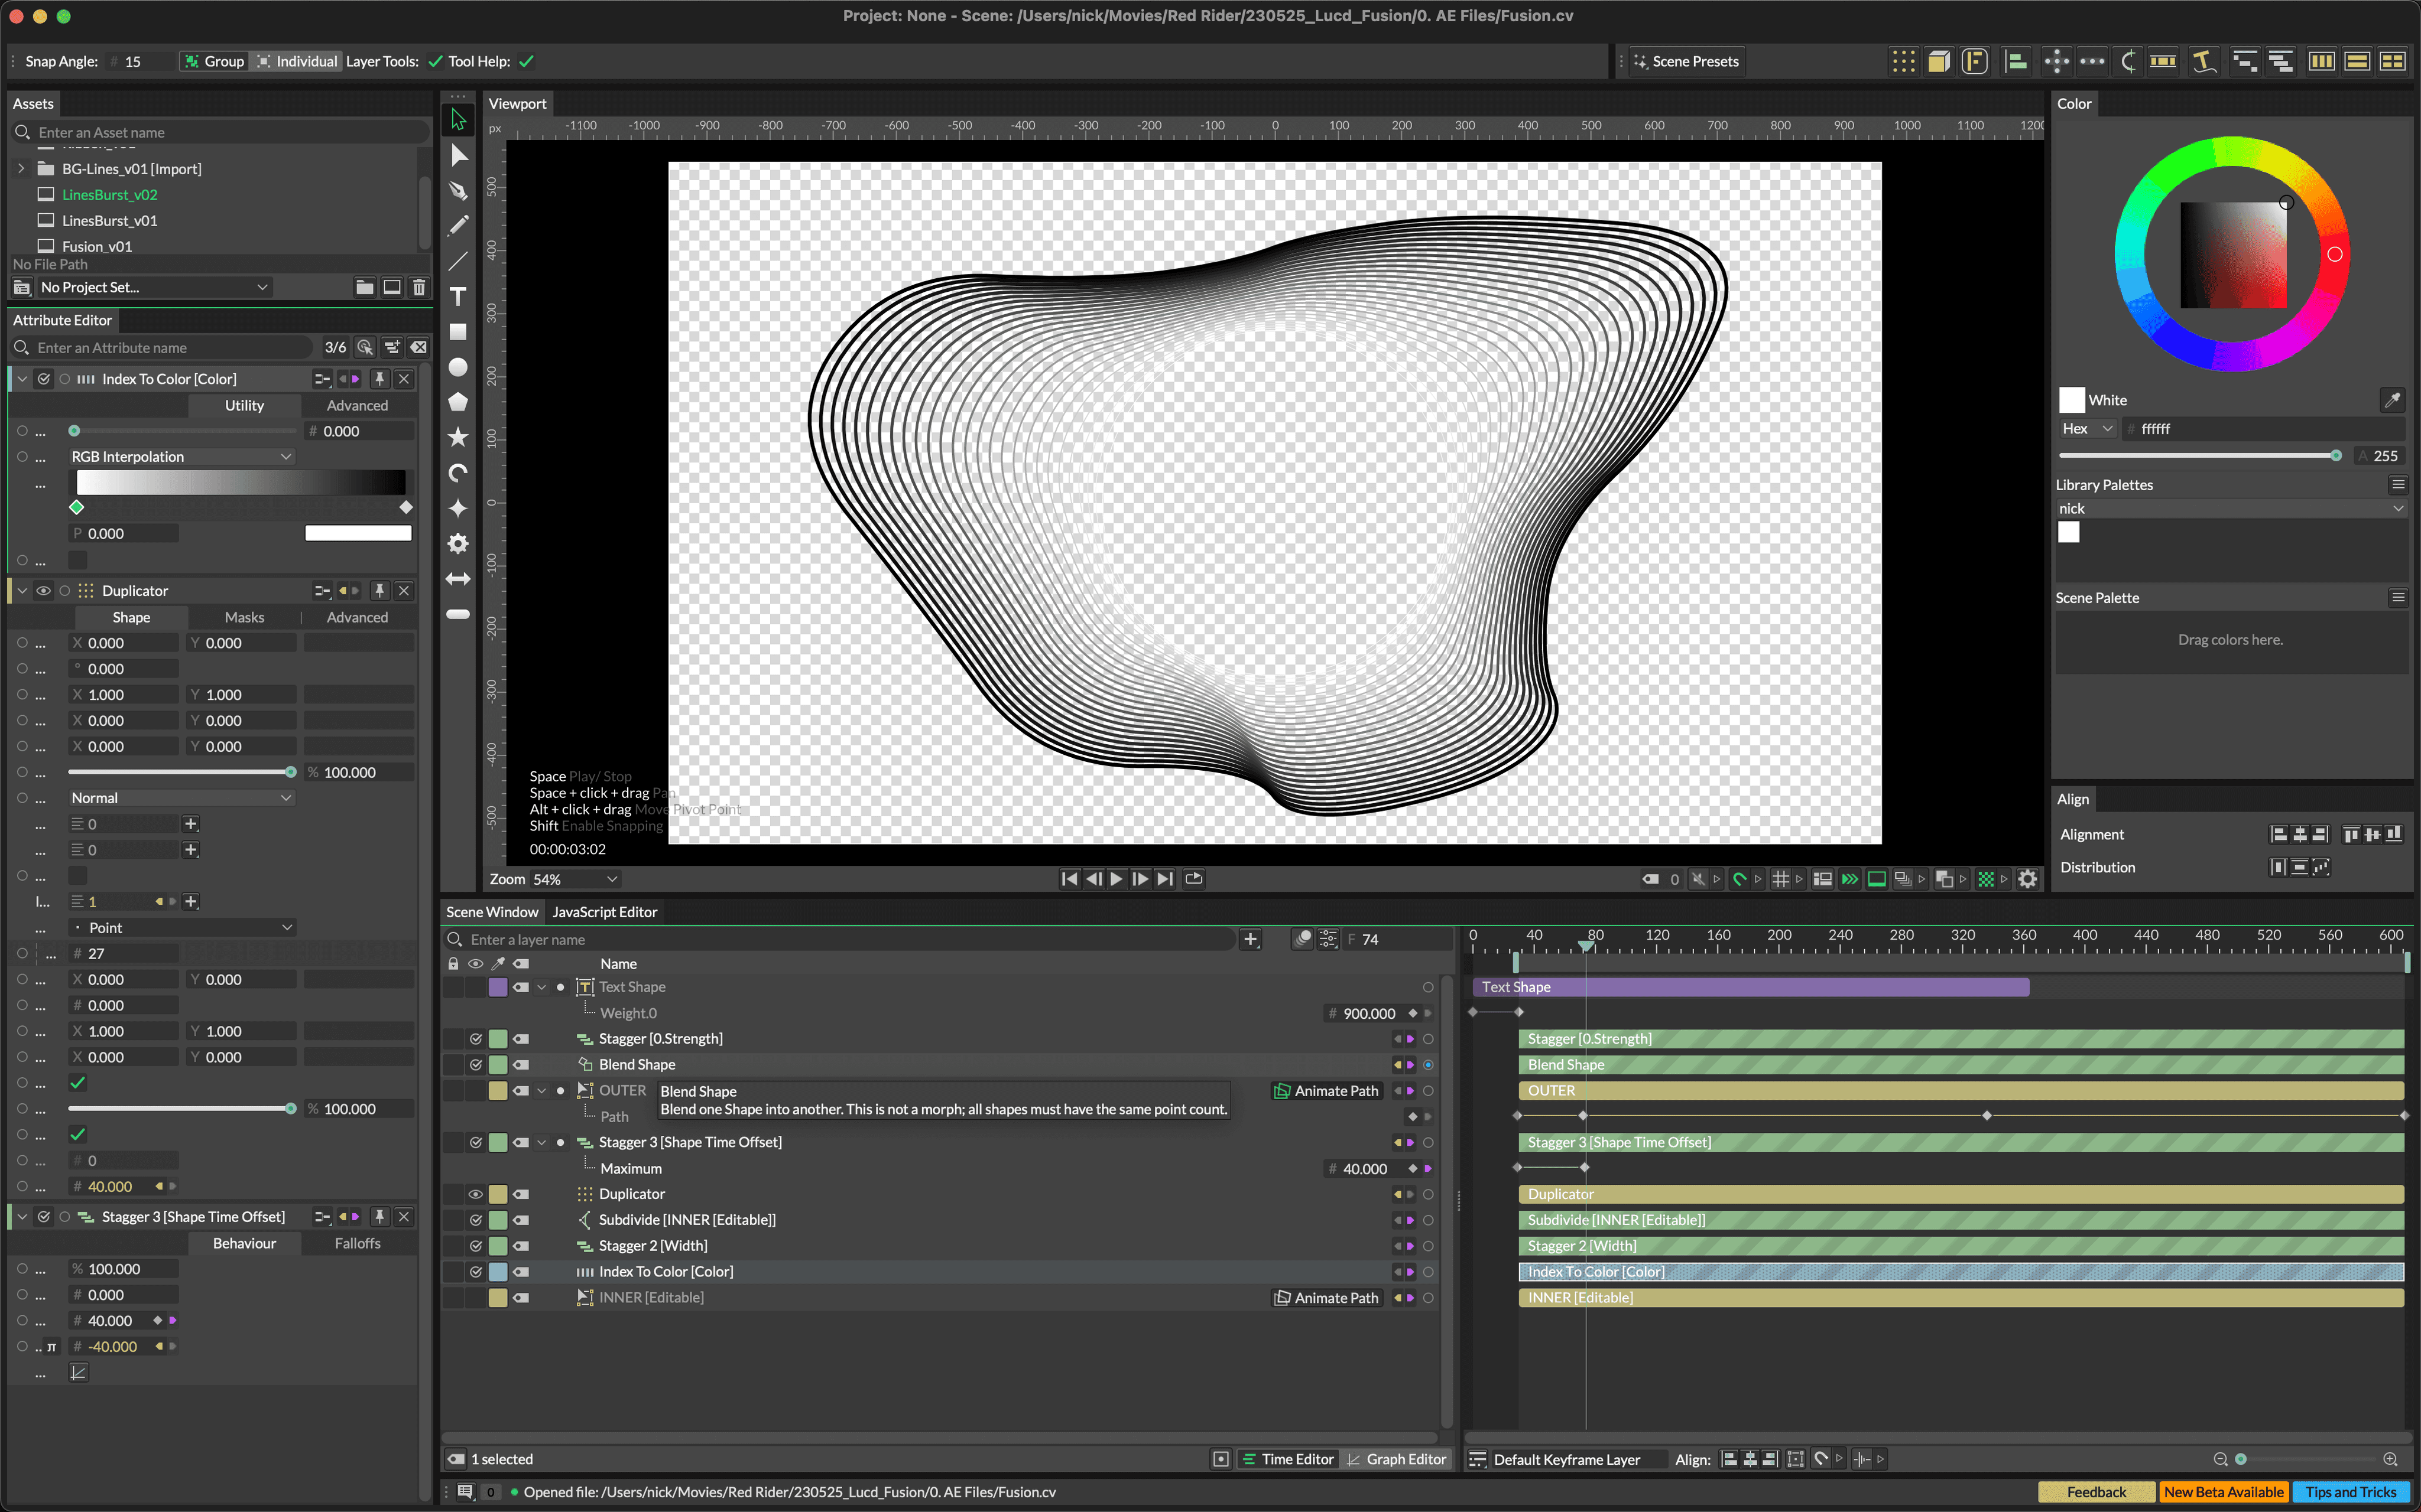Viewport: 2421px width, 1512px height.
Task: Select the Text tool
Action: [458, 296]
